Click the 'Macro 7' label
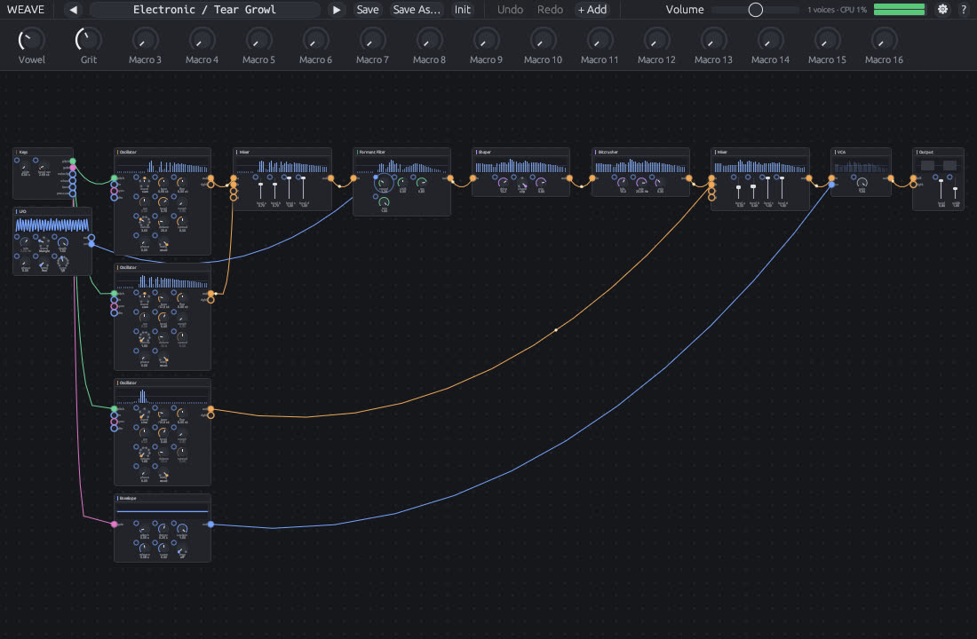 pos(372,59)
